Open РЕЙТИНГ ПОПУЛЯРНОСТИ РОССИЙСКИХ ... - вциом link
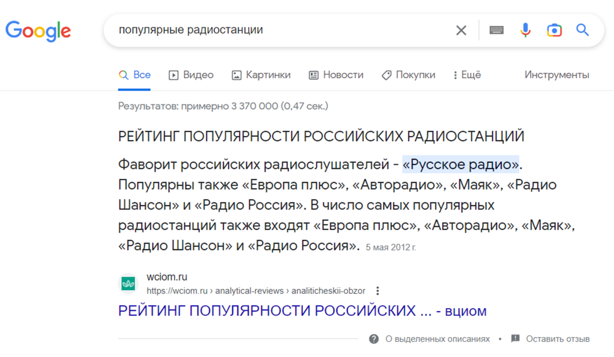The width and height of the screenshot is (614, 357). point(302,310)
